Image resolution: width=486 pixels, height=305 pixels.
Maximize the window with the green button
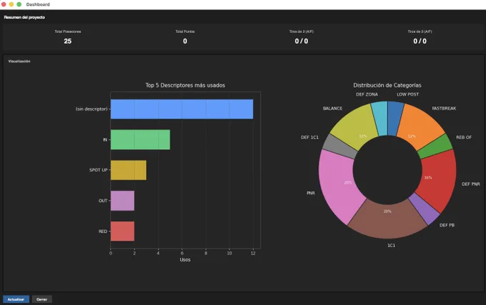pos(19,4)
